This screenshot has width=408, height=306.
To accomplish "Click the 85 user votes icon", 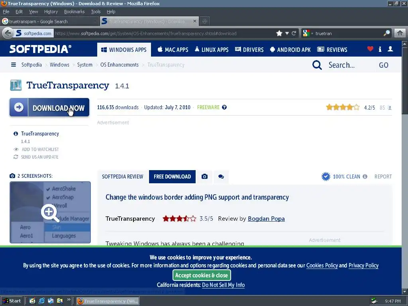I will (390, 108).
